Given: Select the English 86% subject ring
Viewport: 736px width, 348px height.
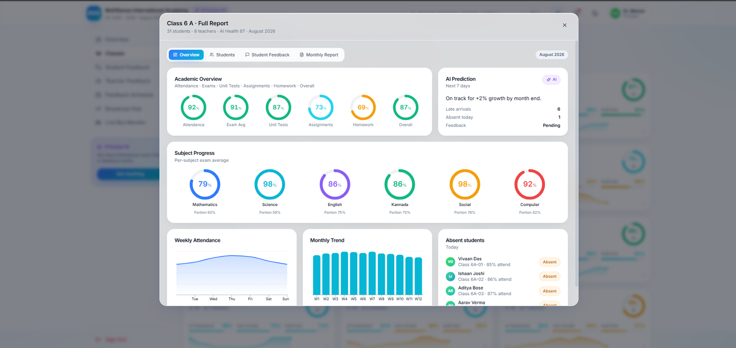Looking at the screenshot, I should pos(335,184).
